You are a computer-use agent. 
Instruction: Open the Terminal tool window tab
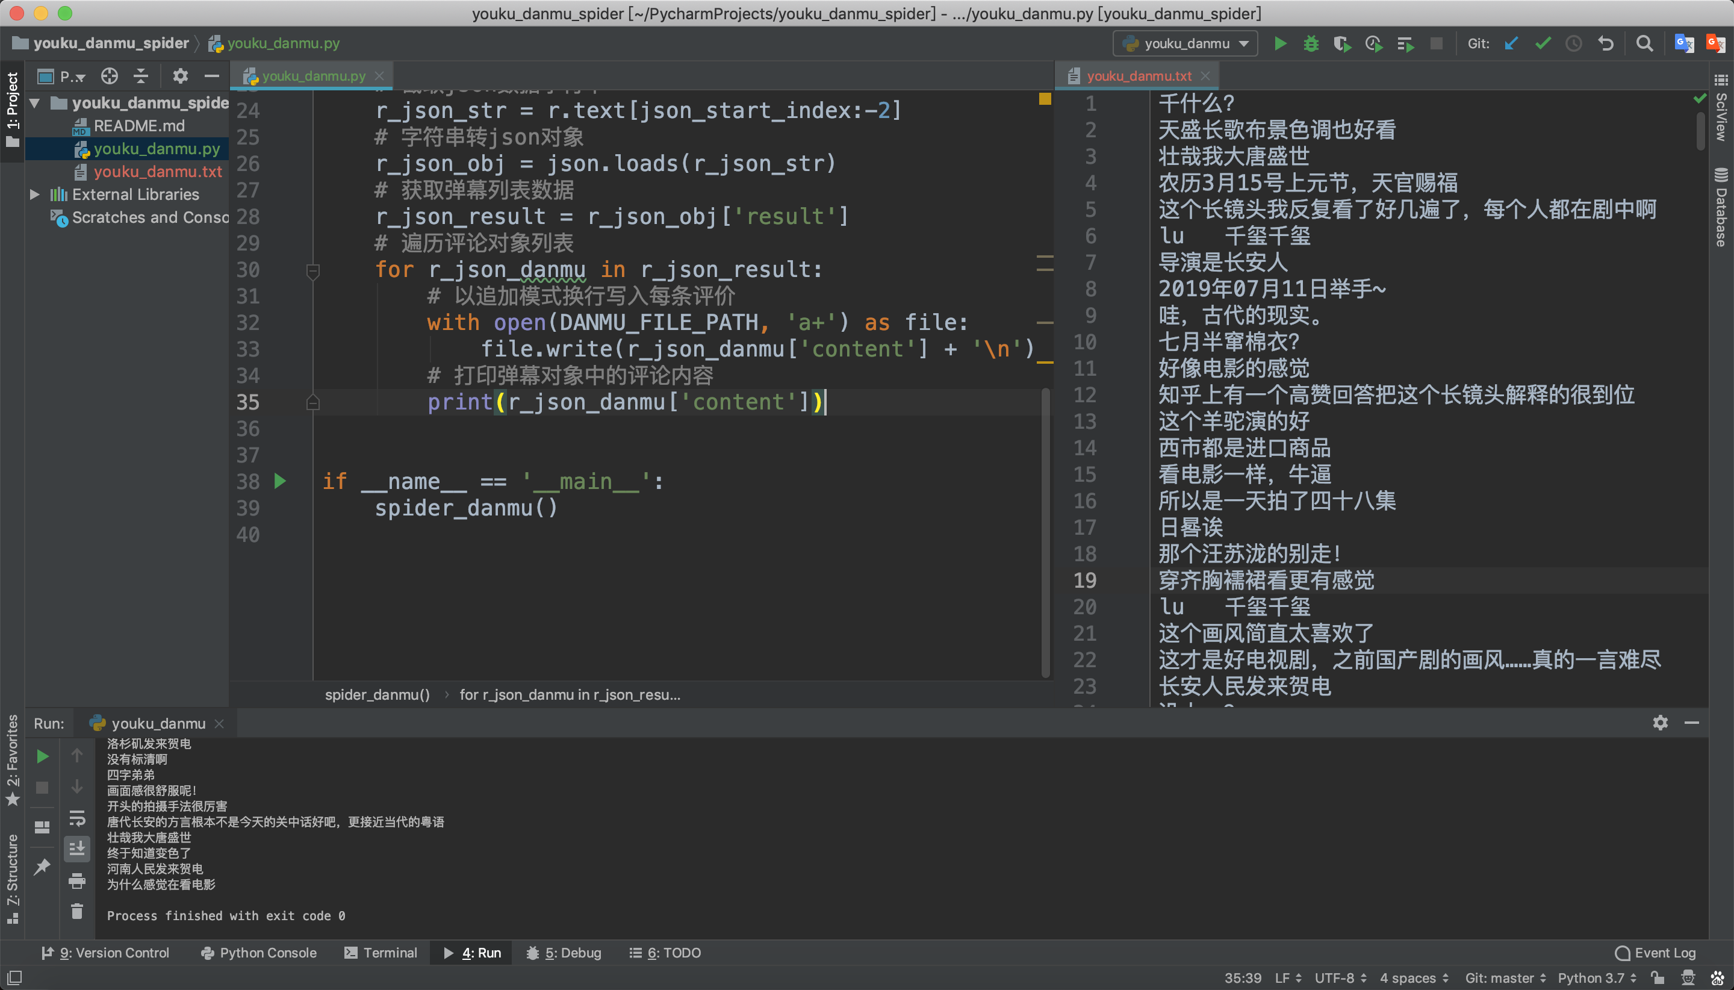pyautogui.click(x=381, y=953)
